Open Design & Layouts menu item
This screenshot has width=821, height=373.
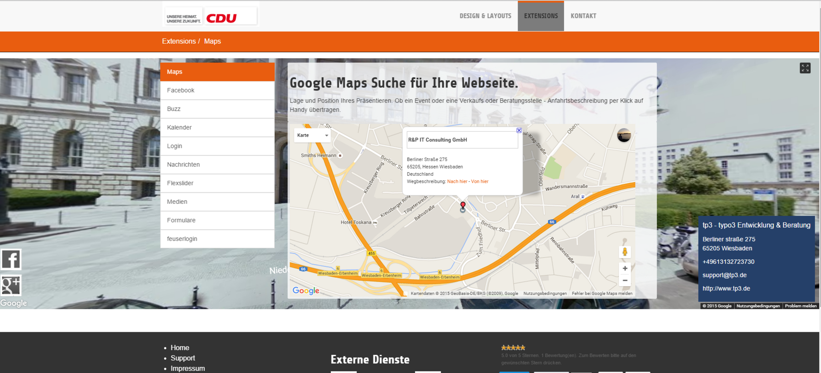click(x=485, y=16)
